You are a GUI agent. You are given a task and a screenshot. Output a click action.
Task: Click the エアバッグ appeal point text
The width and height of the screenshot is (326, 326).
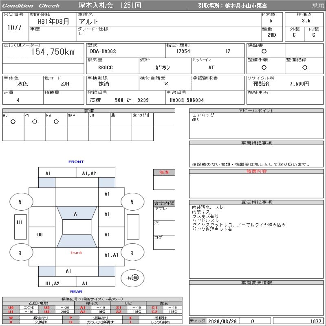click(203, 115)
